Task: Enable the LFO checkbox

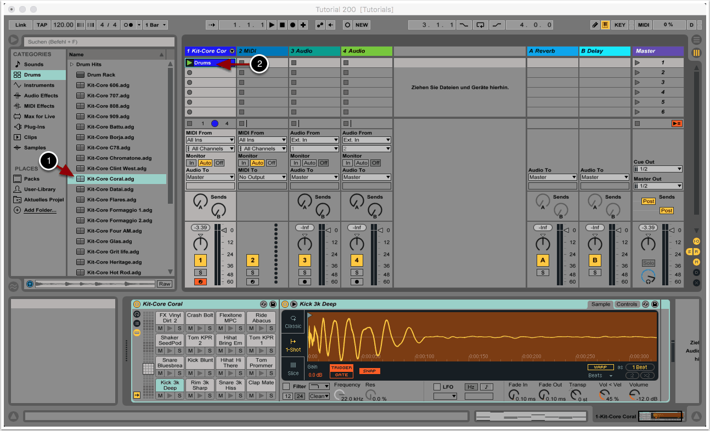Action: tap(437, 387)
